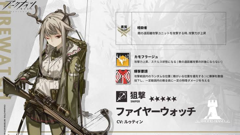Click the 暗殺者 talent title
This screenshot has height=135, width=240.
(142, 28)
